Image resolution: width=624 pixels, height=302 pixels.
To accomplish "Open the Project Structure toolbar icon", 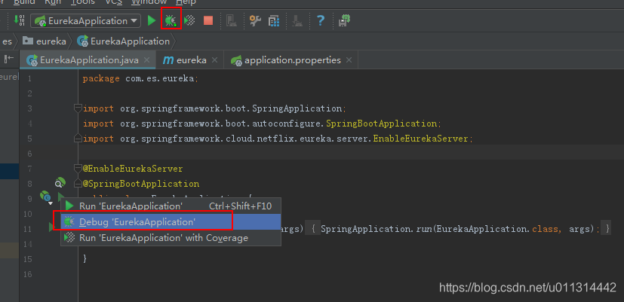I will [x=274, y=20].
